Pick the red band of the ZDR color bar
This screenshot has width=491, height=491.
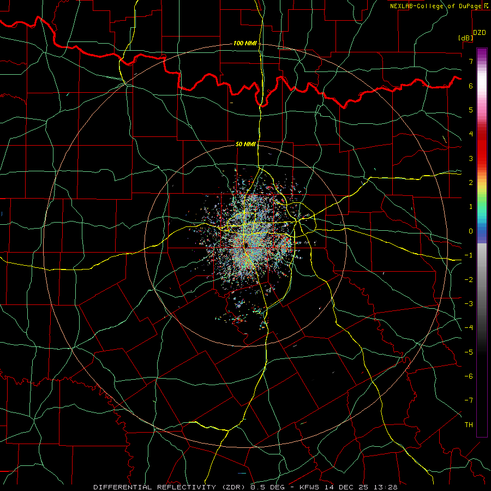482,152
